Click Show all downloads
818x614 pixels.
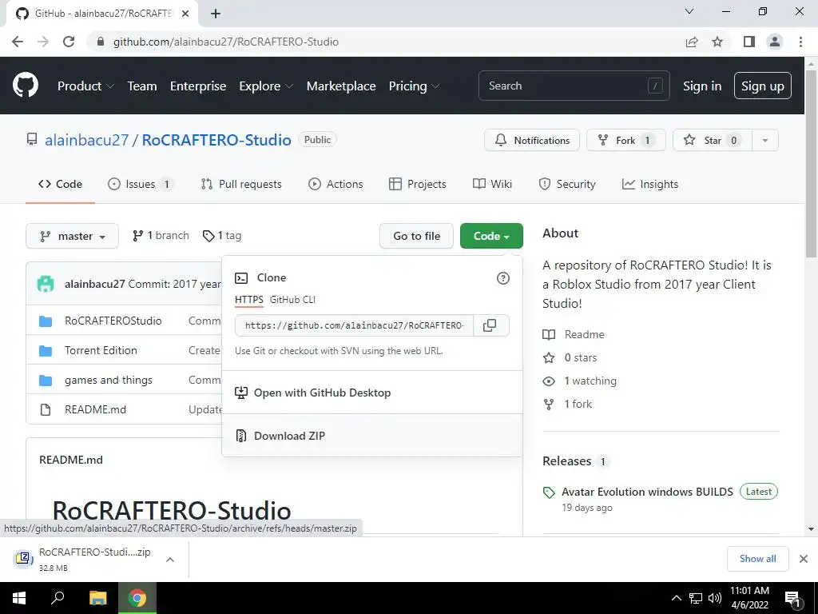(x=757, y=559)
